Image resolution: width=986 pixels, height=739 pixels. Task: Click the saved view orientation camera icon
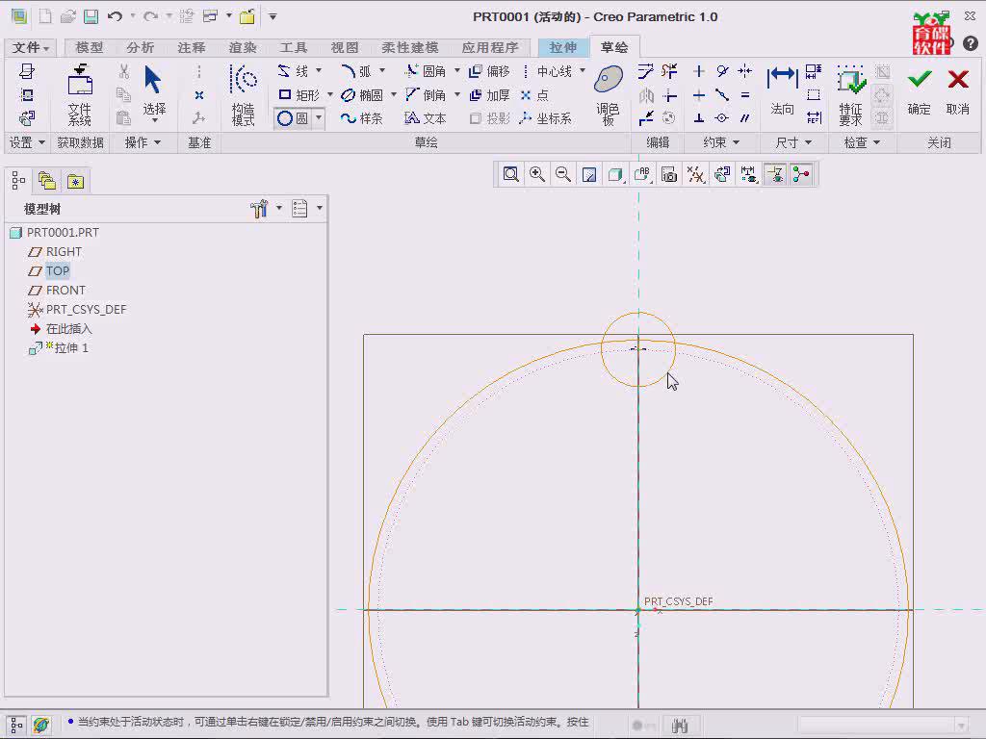tap(669, 174)
